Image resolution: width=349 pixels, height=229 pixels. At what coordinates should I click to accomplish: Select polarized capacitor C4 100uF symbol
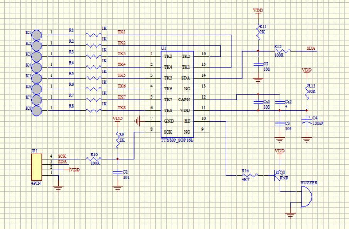[x=307, y=121]
